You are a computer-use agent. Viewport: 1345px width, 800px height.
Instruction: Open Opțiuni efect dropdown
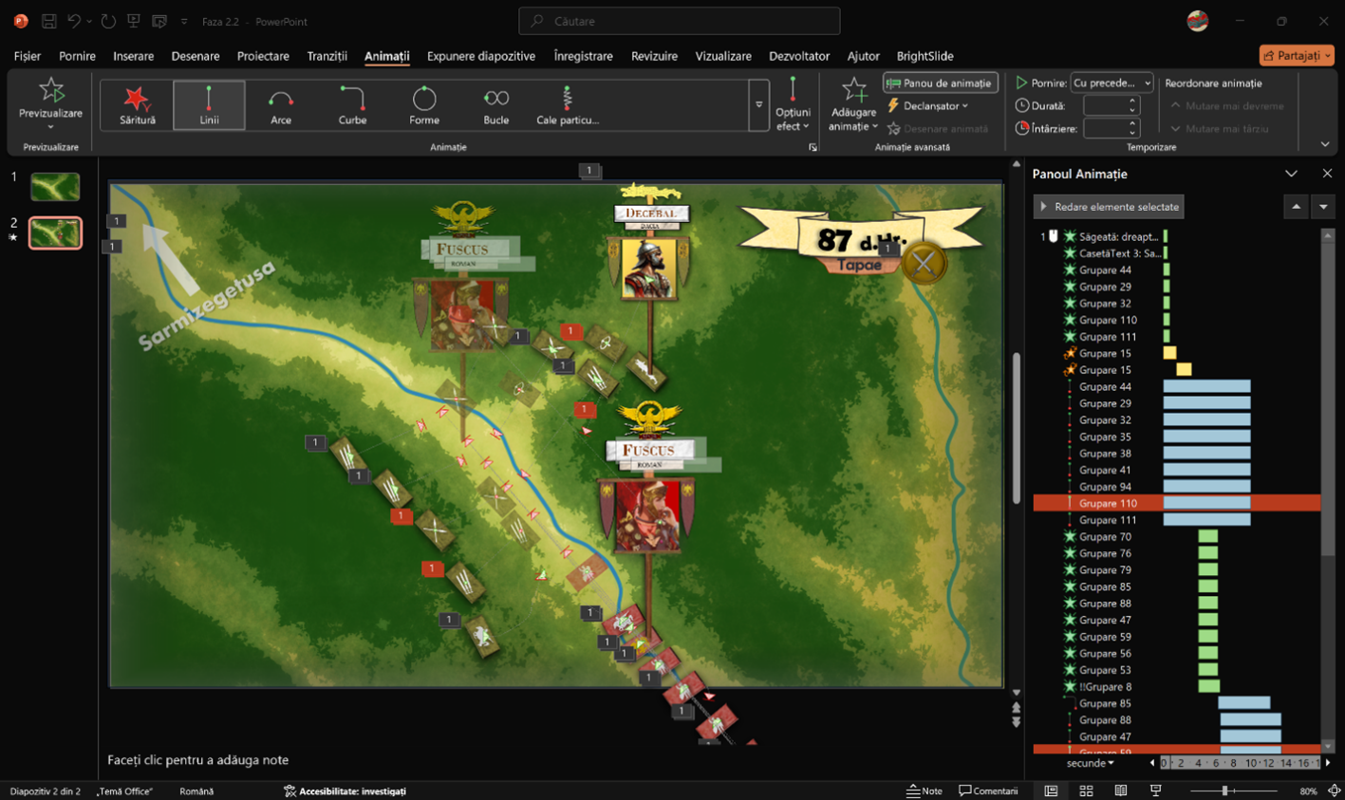point(793,104)
